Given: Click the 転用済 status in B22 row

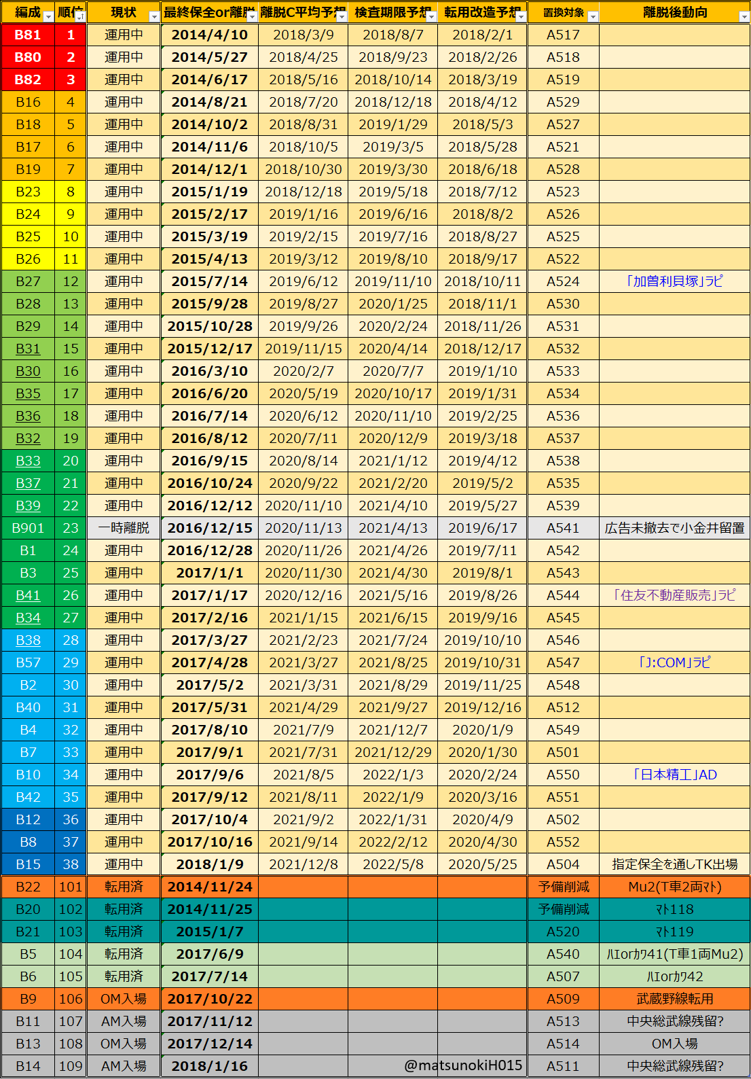Looking at the screenshot, I should pos(124,887).
